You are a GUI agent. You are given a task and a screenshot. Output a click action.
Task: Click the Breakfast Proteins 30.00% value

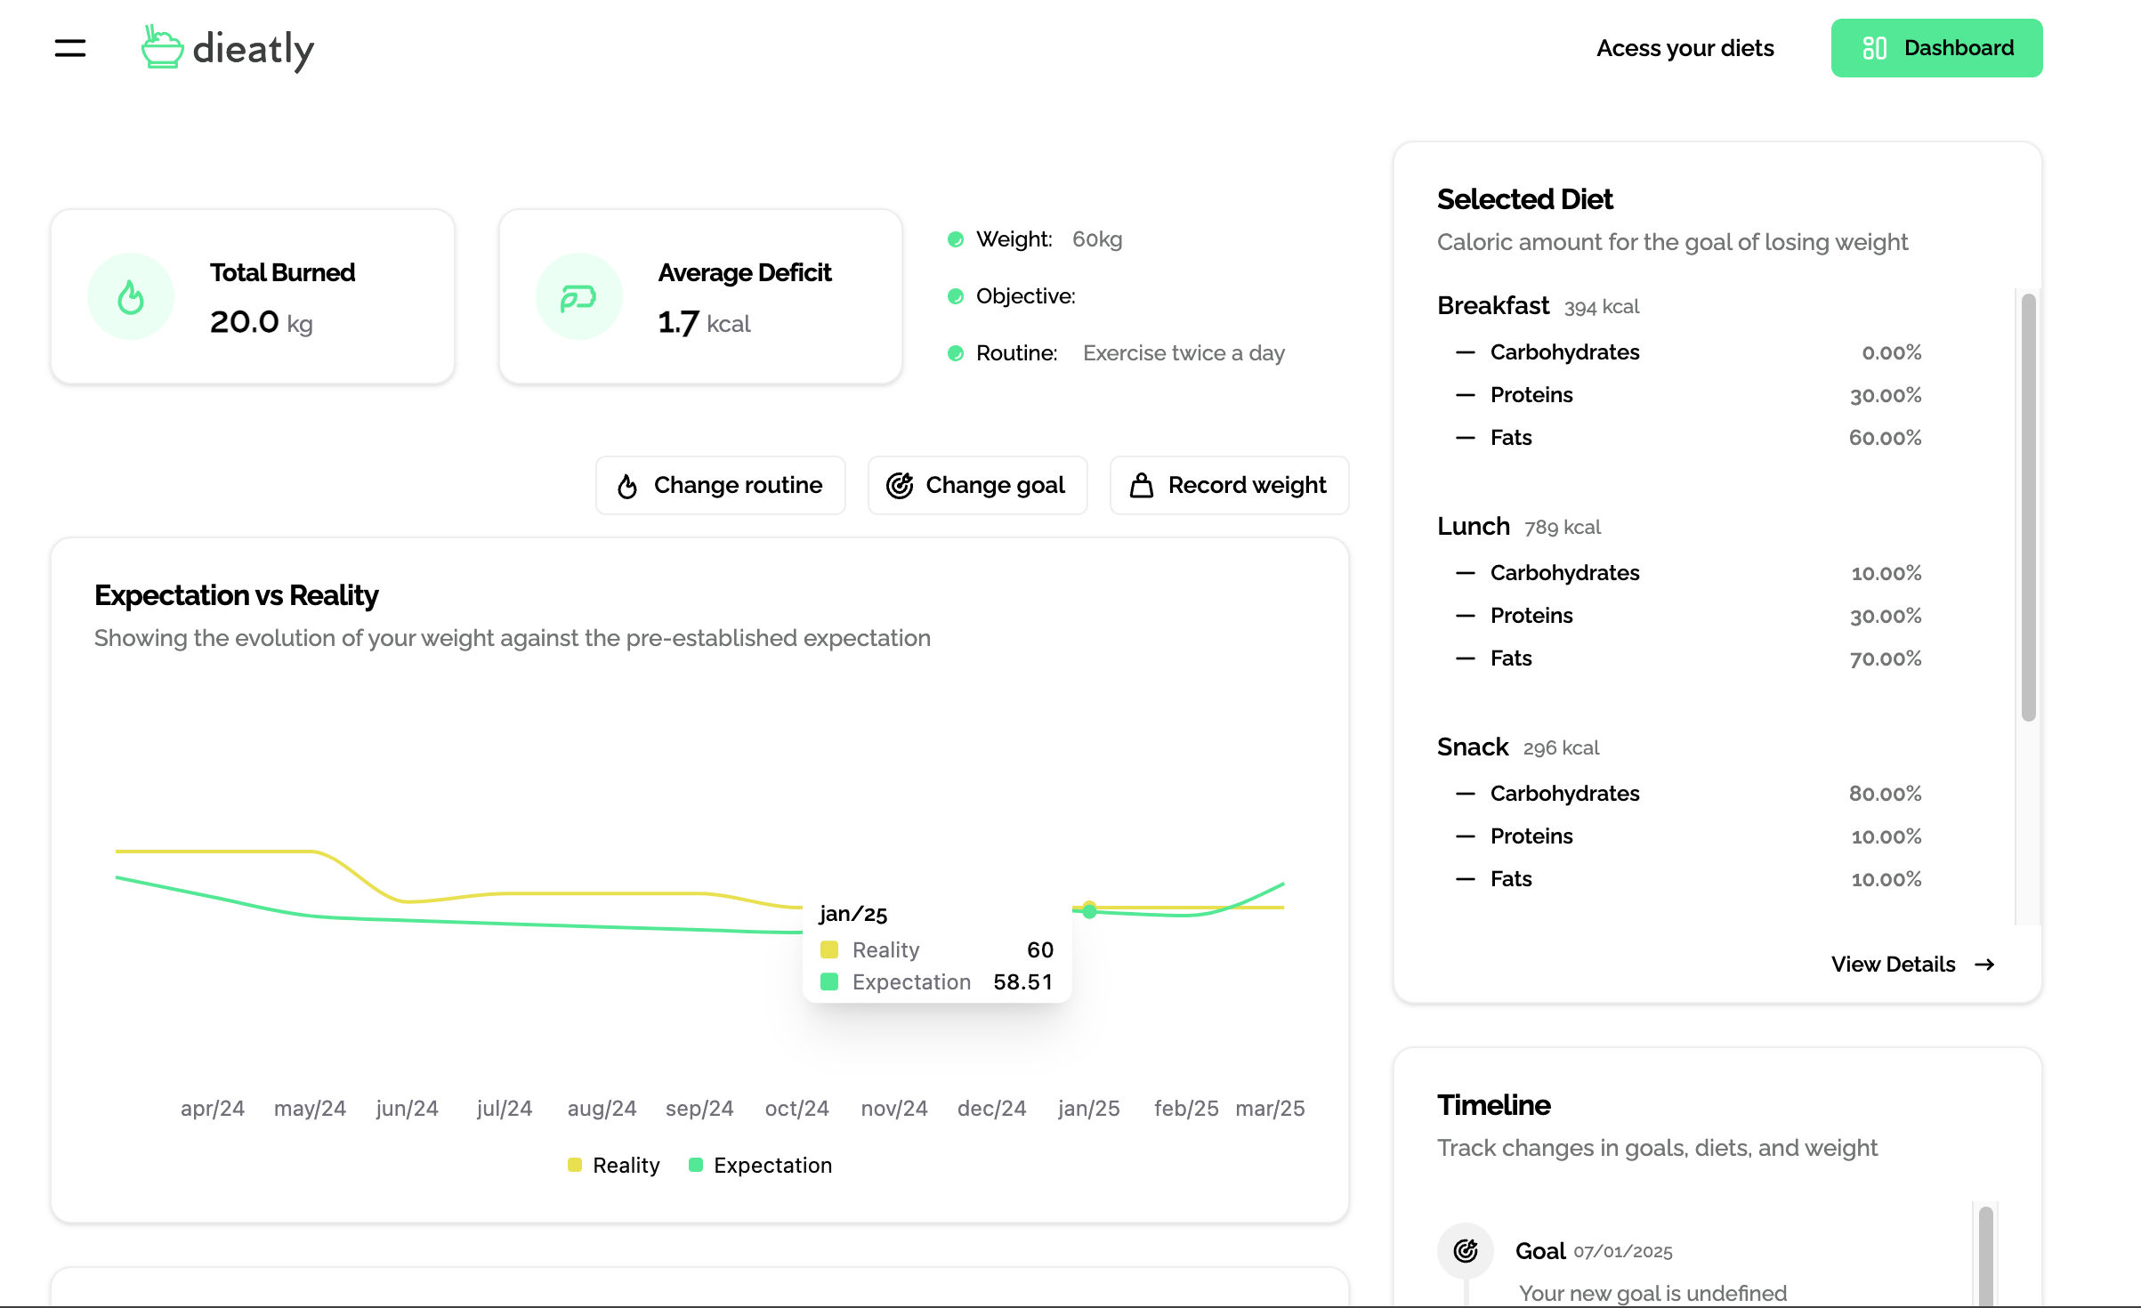[x=1886, y=395]
